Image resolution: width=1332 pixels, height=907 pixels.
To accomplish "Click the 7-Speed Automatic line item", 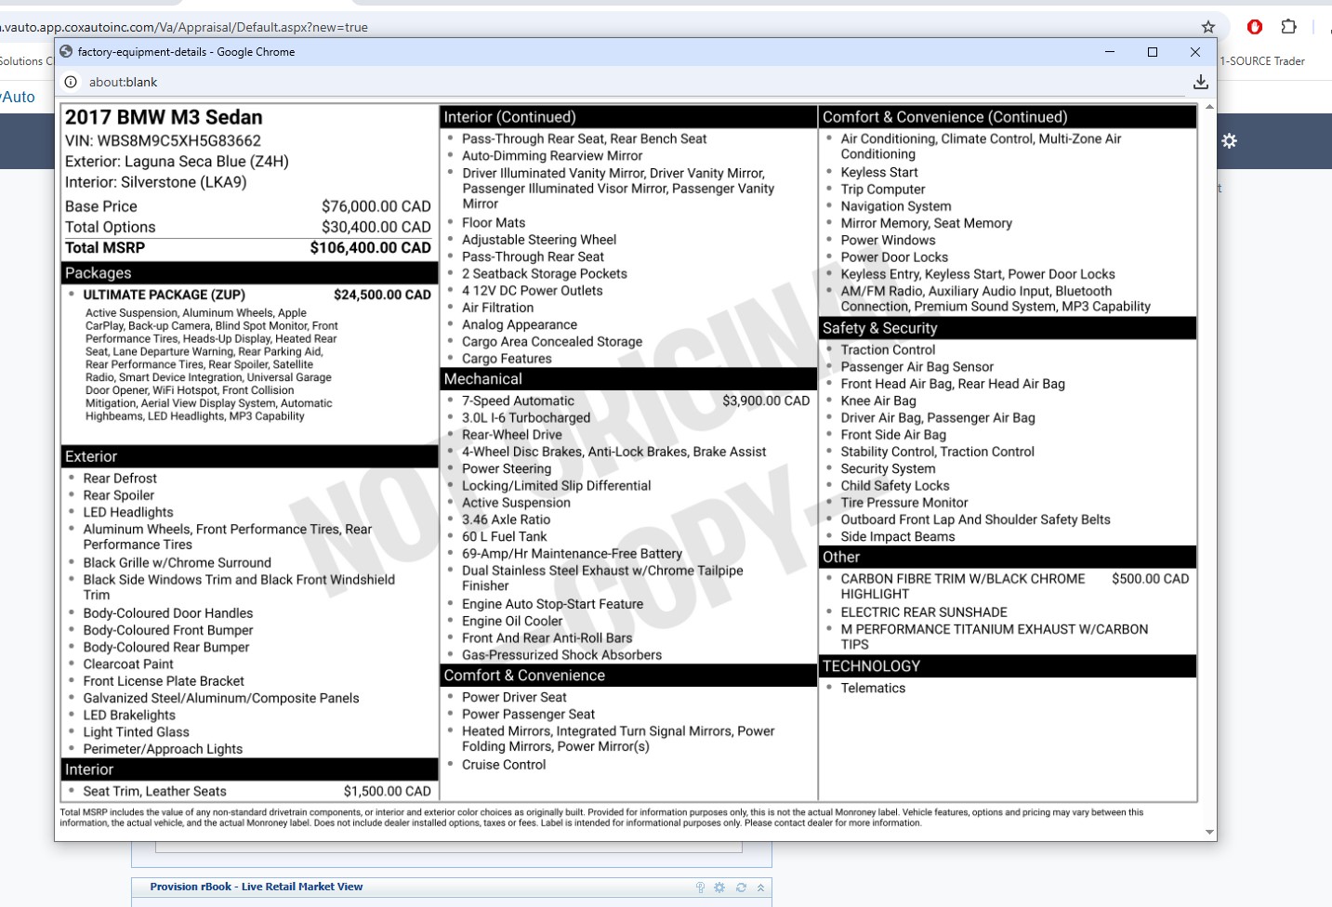I will coord(518,401).
